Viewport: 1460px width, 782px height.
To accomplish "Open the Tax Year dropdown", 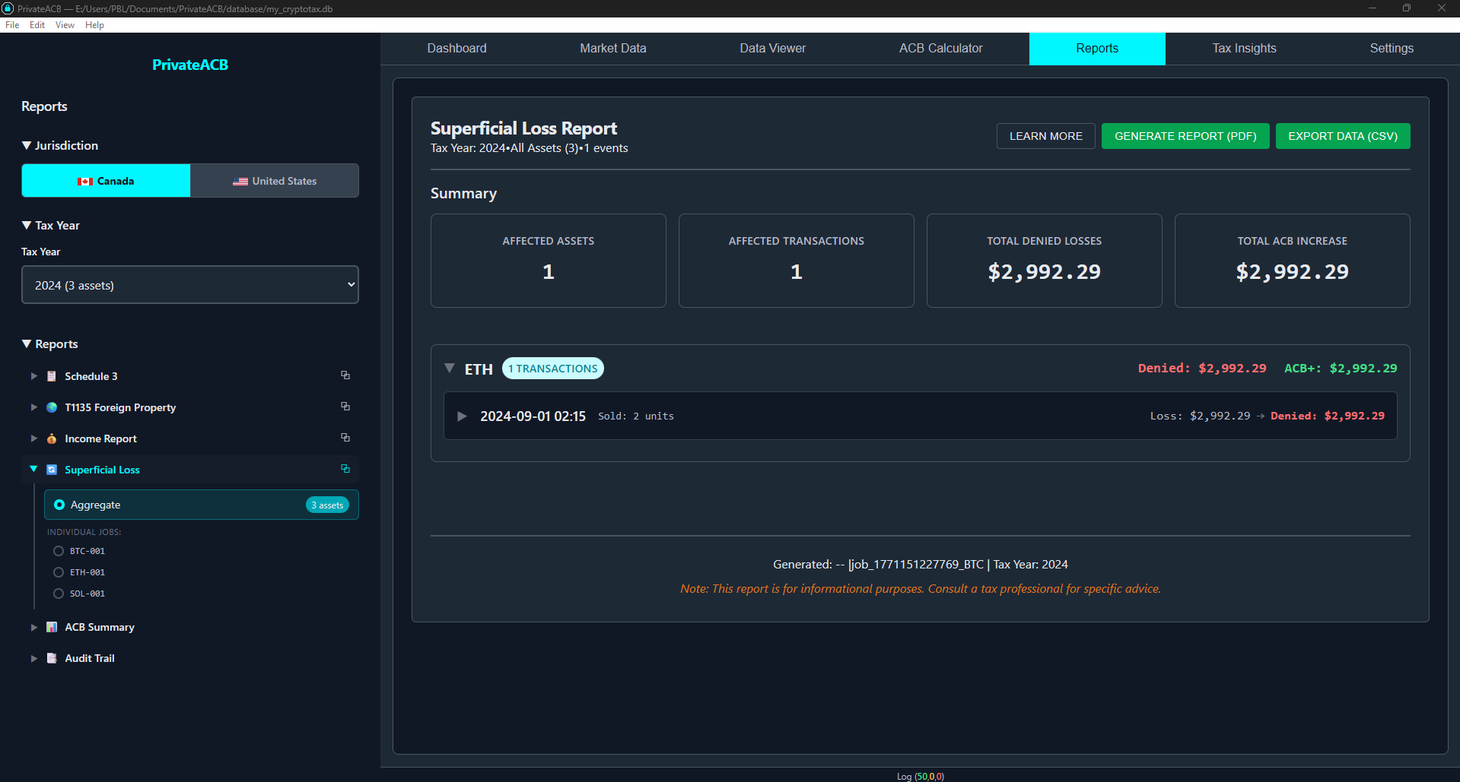I will point(190,285).
